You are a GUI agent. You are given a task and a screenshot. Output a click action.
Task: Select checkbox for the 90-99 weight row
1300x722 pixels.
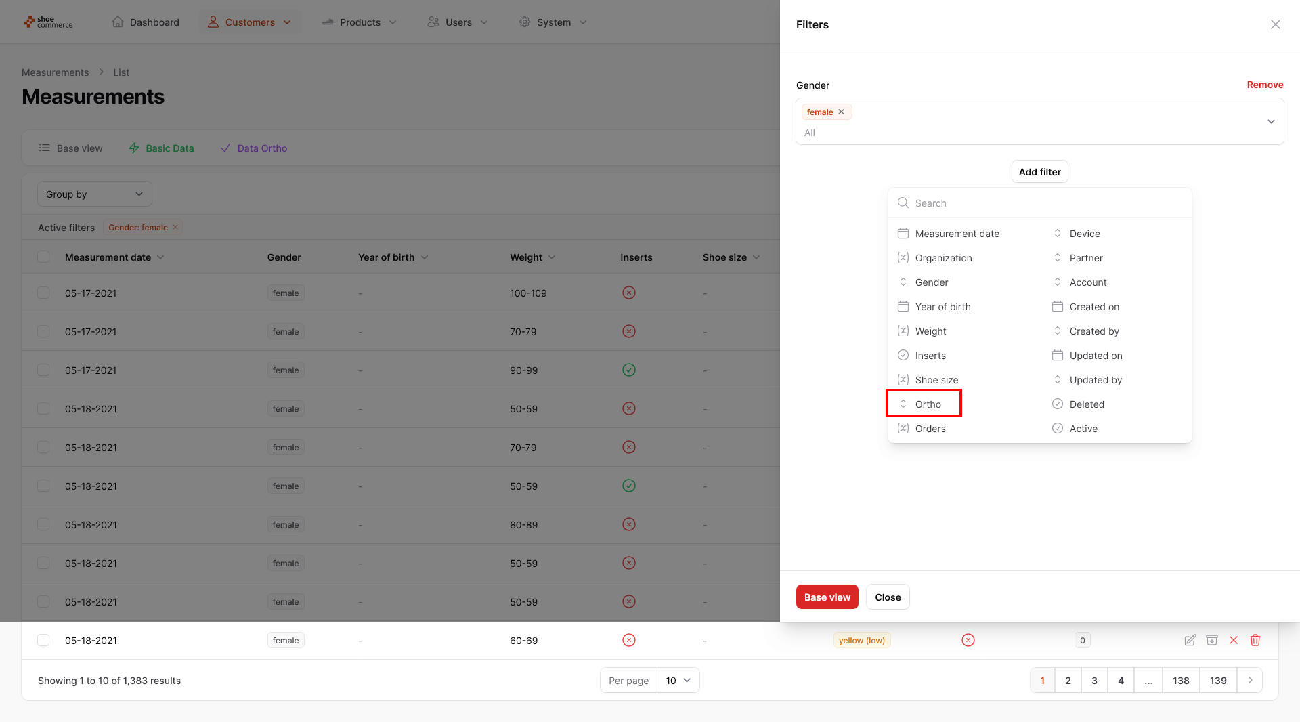[43, 370]
